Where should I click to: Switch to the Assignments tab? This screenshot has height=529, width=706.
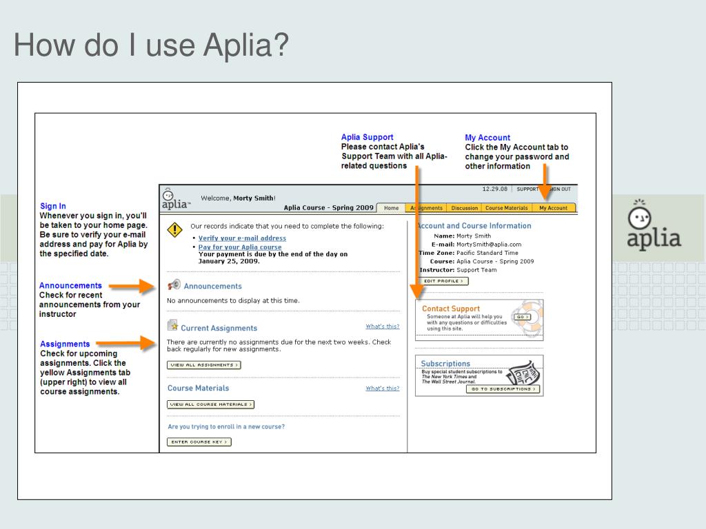[426, 208]
